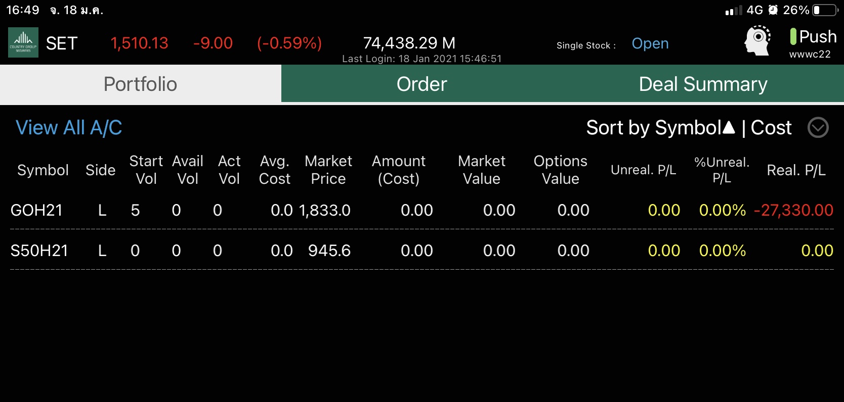Expand the circled chevron sort dropdown
The height and width of the screenshot is (402, 844).
coord(818,127)
